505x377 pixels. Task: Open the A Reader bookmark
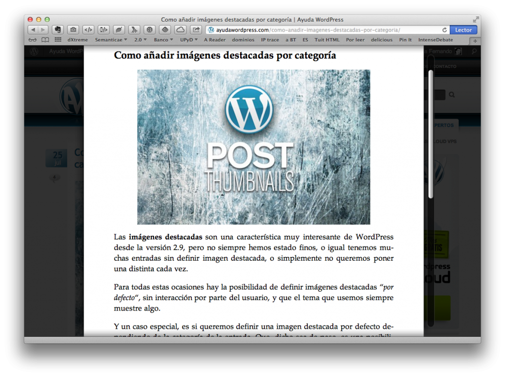pos(215,40)
